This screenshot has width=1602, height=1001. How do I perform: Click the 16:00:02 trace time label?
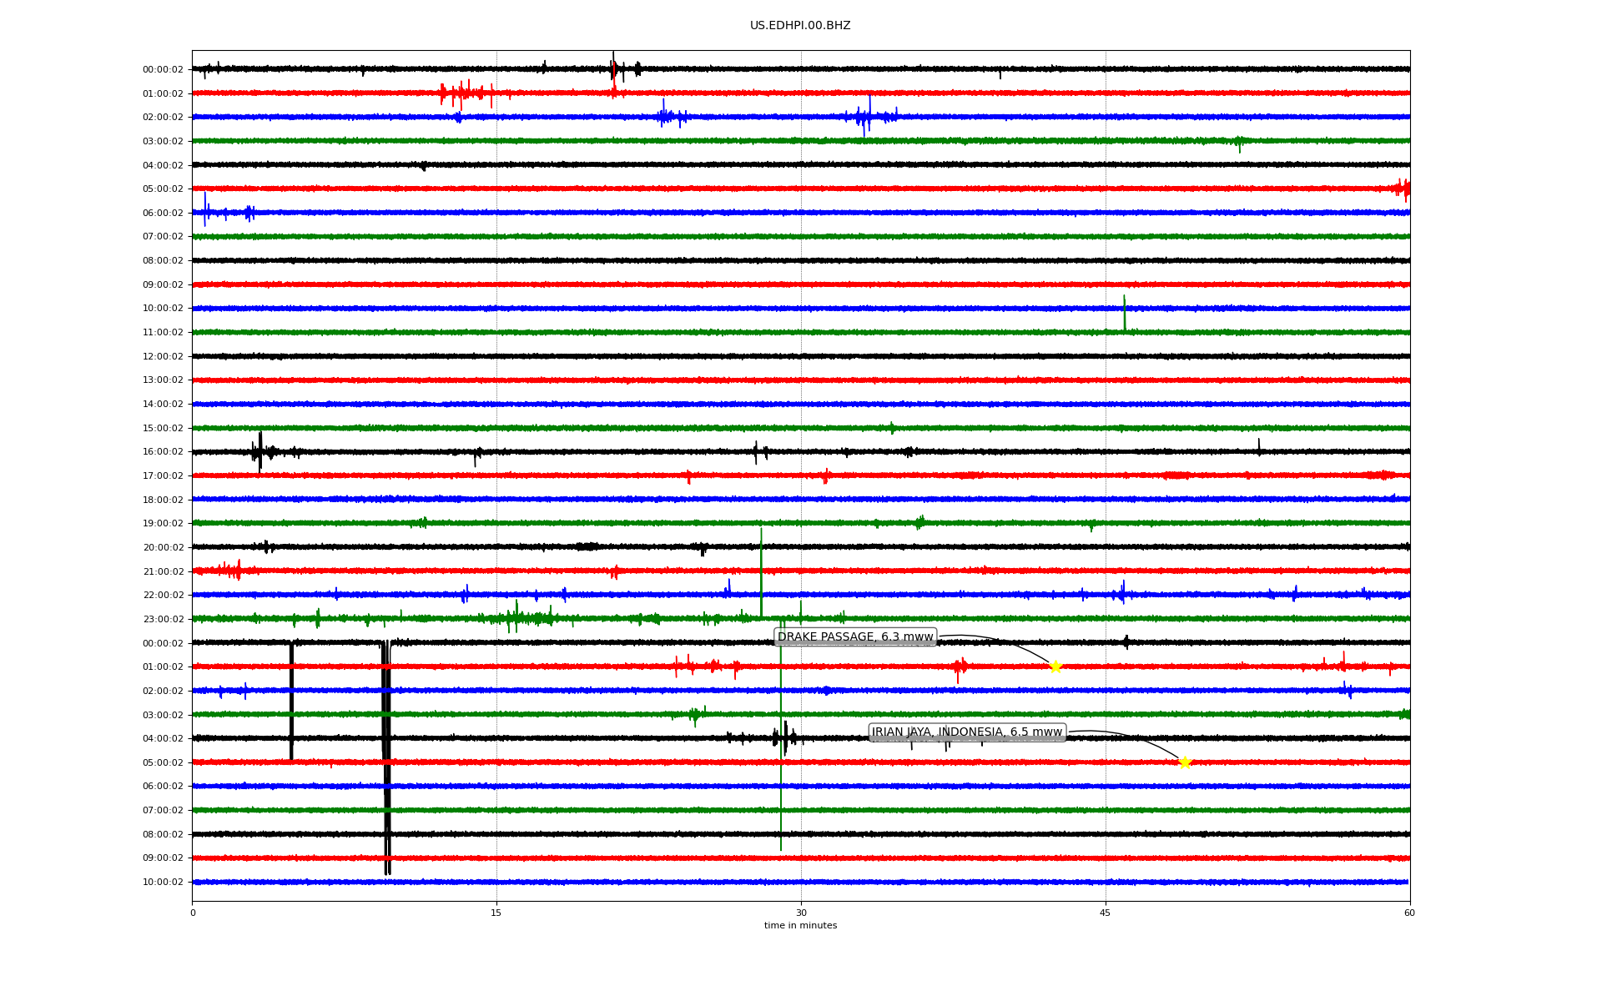(163, 452)
